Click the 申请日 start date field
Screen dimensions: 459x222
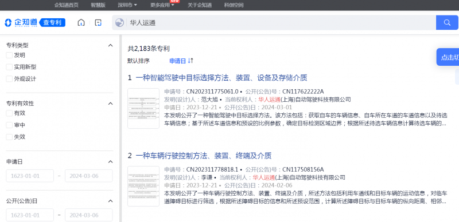coord(30,176)
